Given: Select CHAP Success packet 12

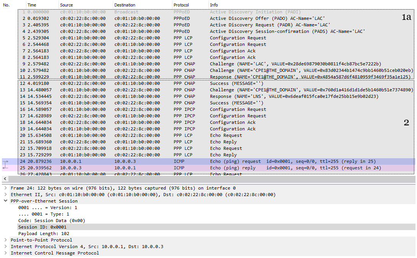Looking at the screenshot, I should pyautogui.click(x=216, y=83).
